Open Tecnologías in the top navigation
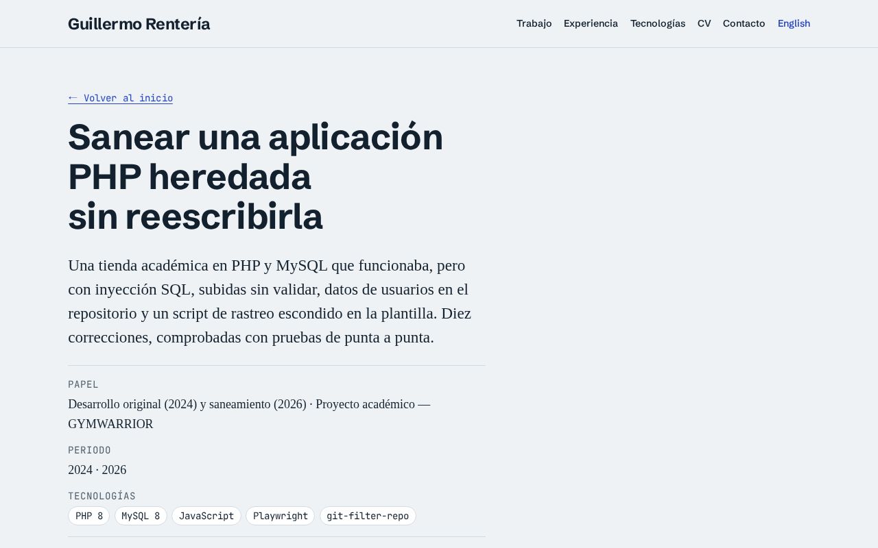Screen dimensions: 878x548 point(657,23)
